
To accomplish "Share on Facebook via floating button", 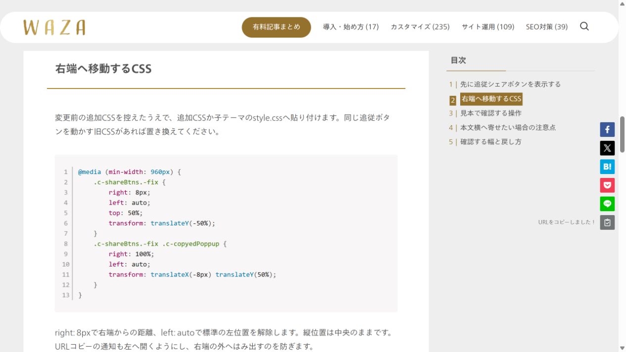I will tap(607, 130).
